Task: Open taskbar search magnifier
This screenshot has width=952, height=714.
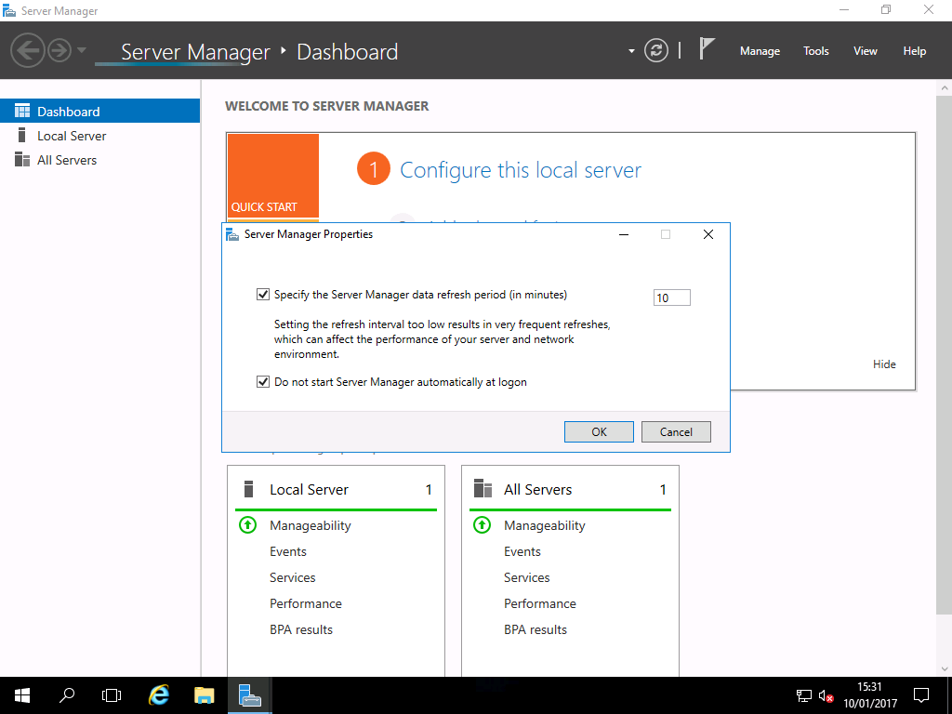Action: 67,695
